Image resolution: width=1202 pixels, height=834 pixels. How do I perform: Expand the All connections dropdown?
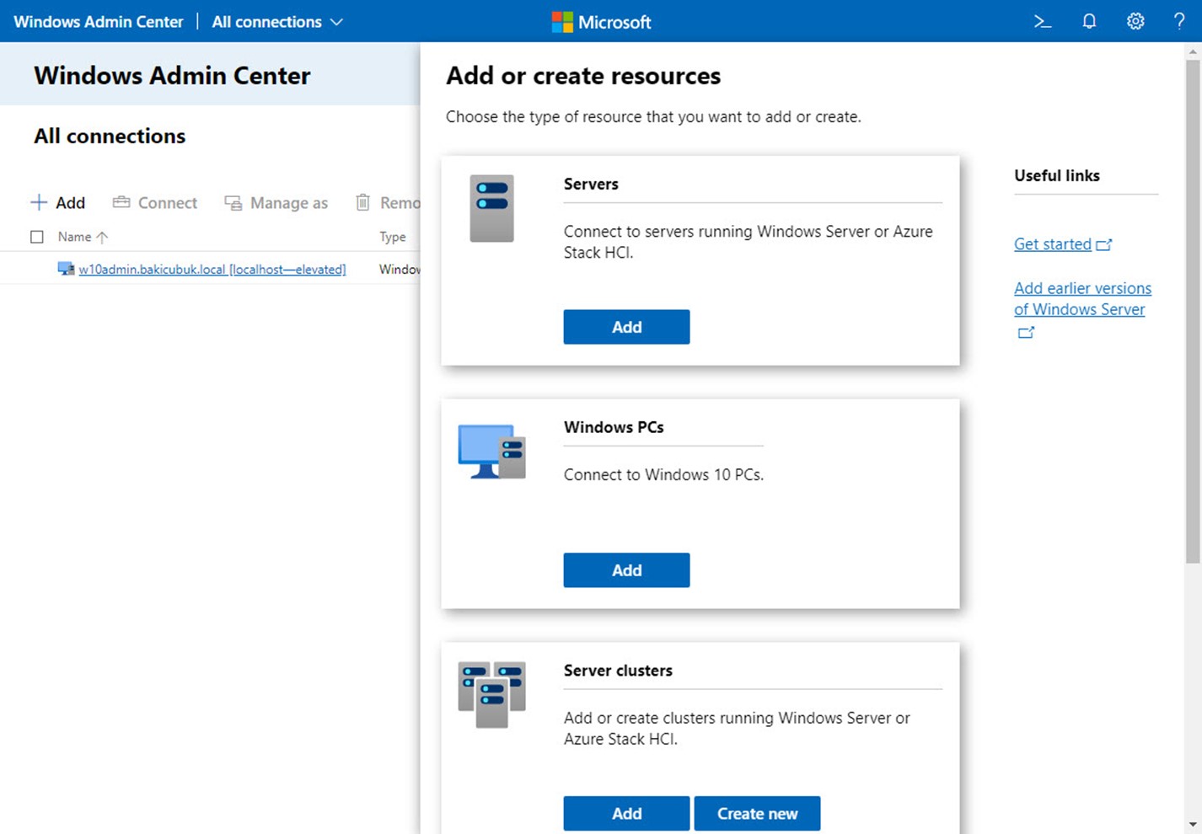click(277, 22)
